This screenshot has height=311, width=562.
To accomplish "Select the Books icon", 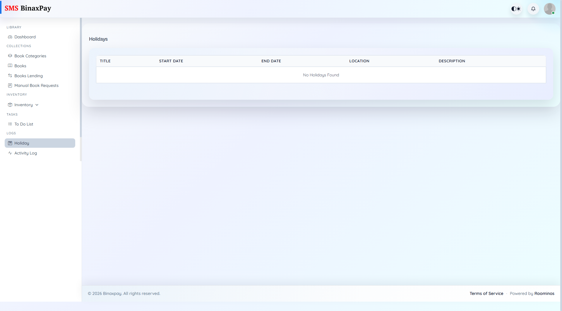I will point(10,66).
